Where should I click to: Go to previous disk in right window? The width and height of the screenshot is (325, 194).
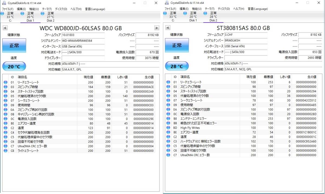168,28
